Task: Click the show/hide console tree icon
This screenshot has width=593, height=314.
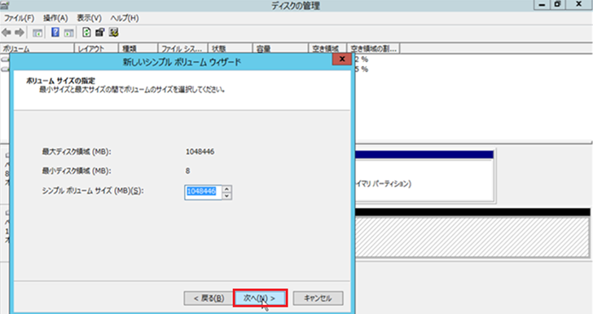Action: coord(37,33)
